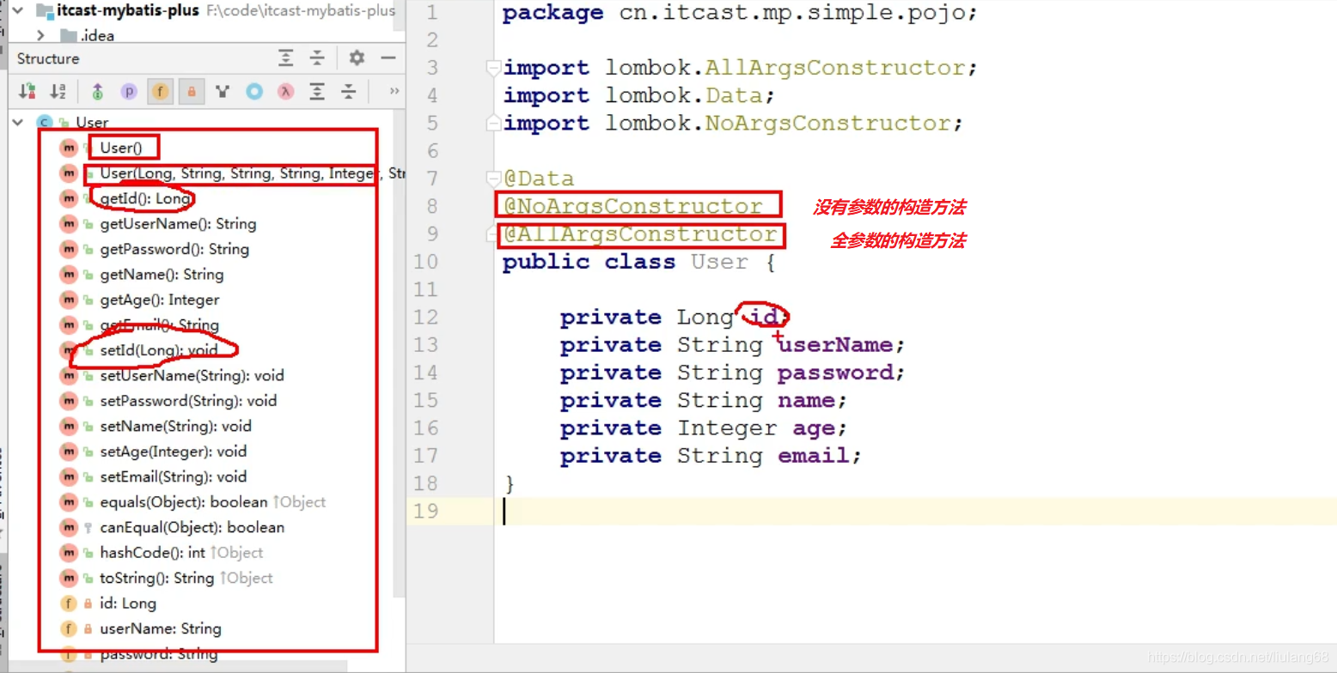Click @Data annotation on line 7
Viewport: 1337px width, 673px height.
pyautogui.click(x=538, y=179)
